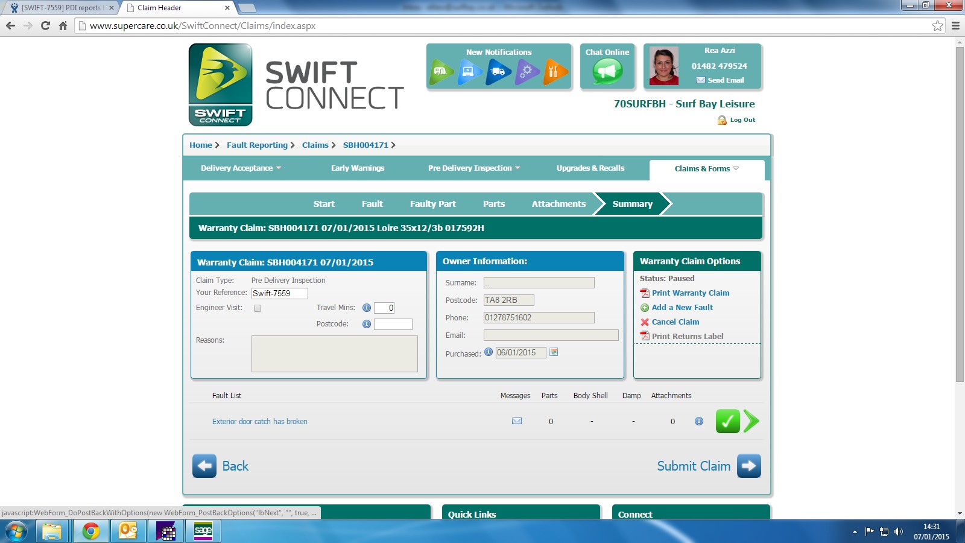Click the purple gears notification icon
Viewport: 965px width, 543px height.
pyautogui.click(x=527, y=72)
